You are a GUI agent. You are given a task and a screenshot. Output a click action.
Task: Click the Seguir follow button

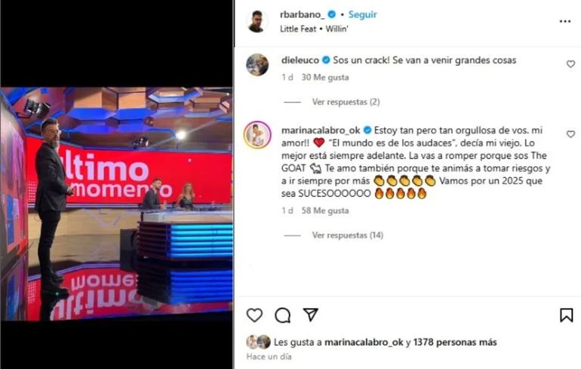tap(362, 14)
